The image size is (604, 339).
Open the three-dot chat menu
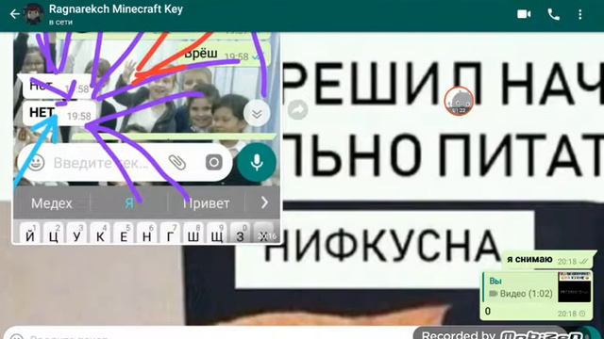coord(580,15)
